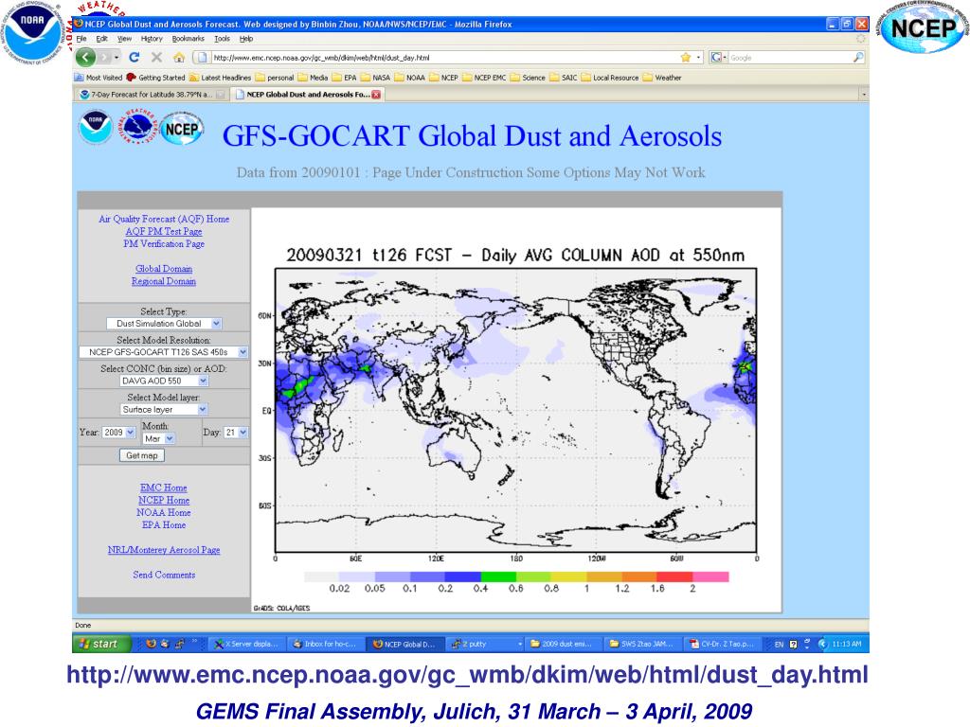The image size is (970, 727).
Task: Expand the URL bar history dropdown arrow
Action: click(x=698, y=58)
